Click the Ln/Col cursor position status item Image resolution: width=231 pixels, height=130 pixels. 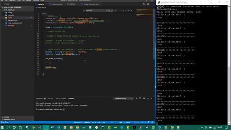(78, 122)
